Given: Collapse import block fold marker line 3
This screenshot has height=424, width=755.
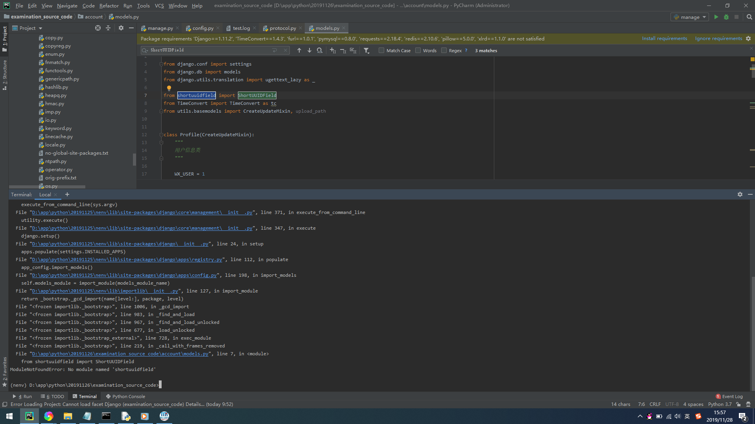Looking at the screenshot, I should [x=161, y=64].
